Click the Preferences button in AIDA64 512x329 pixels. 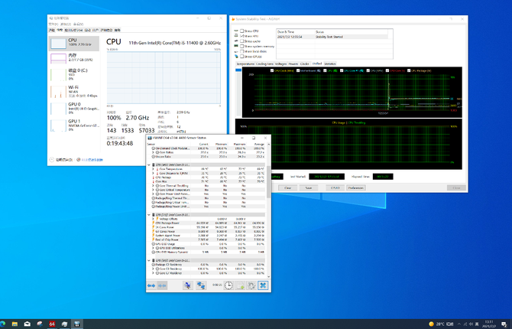[356, 187]
